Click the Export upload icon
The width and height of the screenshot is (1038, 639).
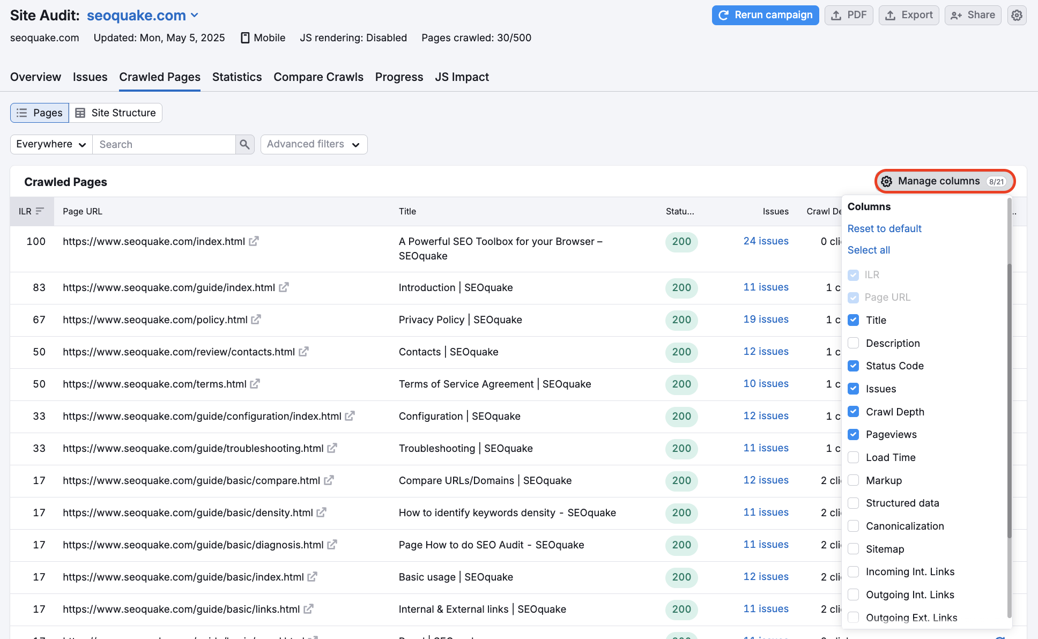click(891, 15)
